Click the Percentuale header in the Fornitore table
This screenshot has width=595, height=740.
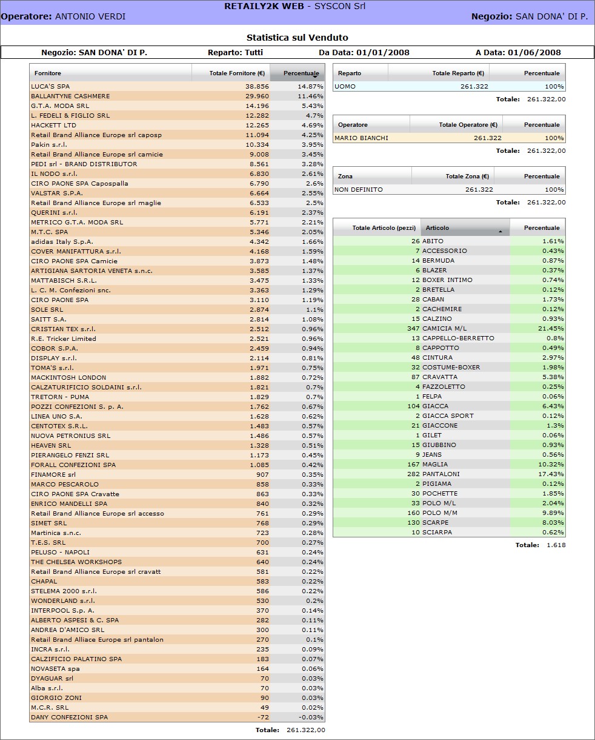click(x=297, y=73)
